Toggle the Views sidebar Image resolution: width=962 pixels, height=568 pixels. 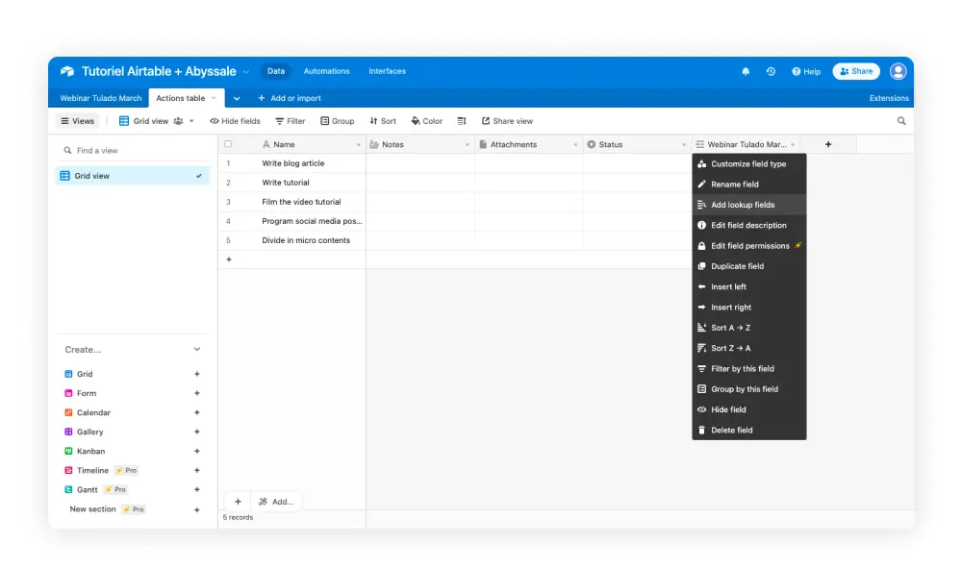77,121
